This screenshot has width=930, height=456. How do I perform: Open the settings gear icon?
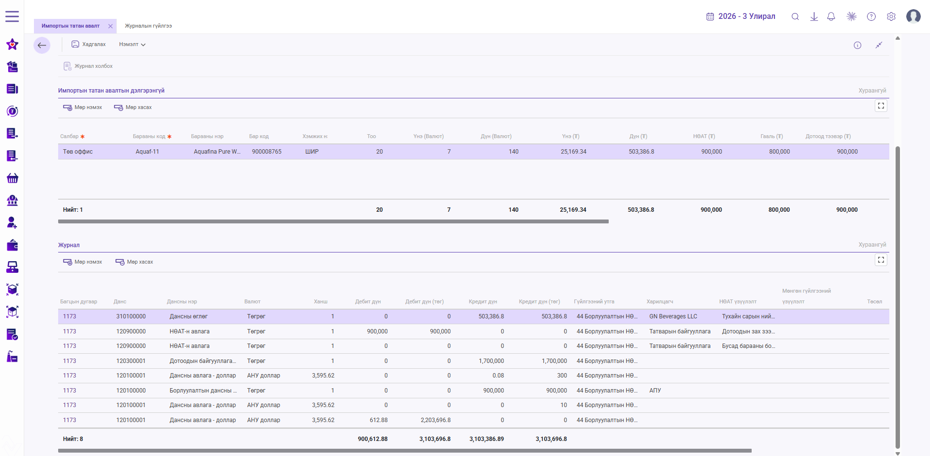[891, 16]
